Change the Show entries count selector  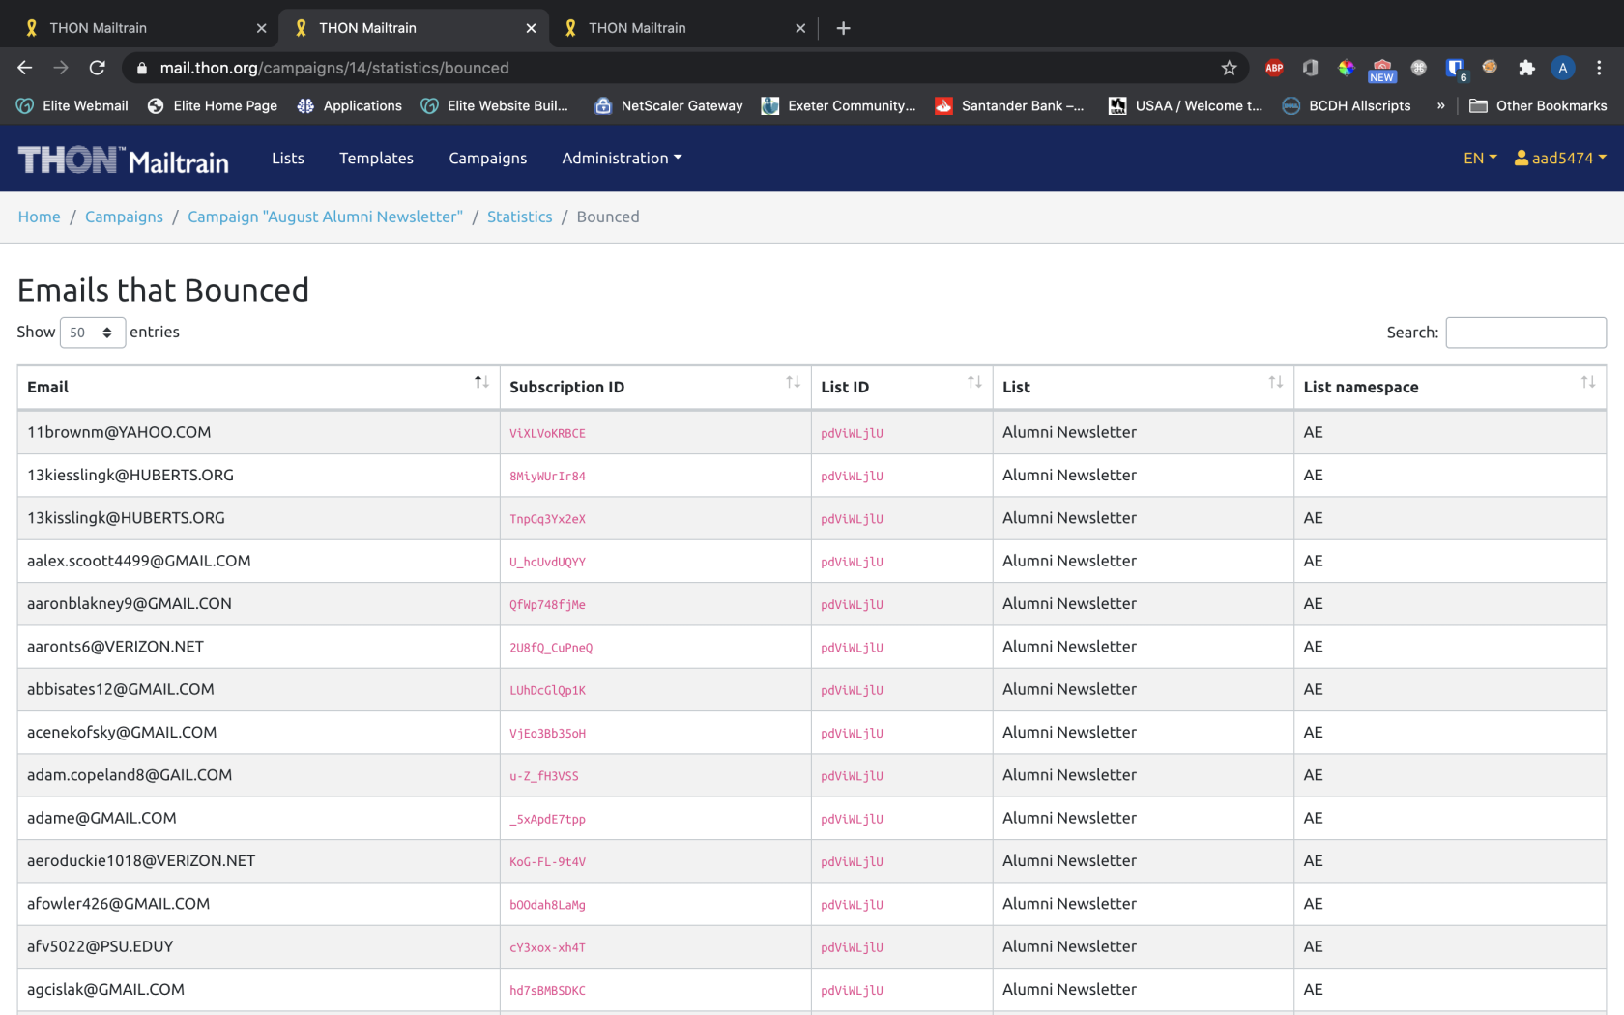coord(93,333)
